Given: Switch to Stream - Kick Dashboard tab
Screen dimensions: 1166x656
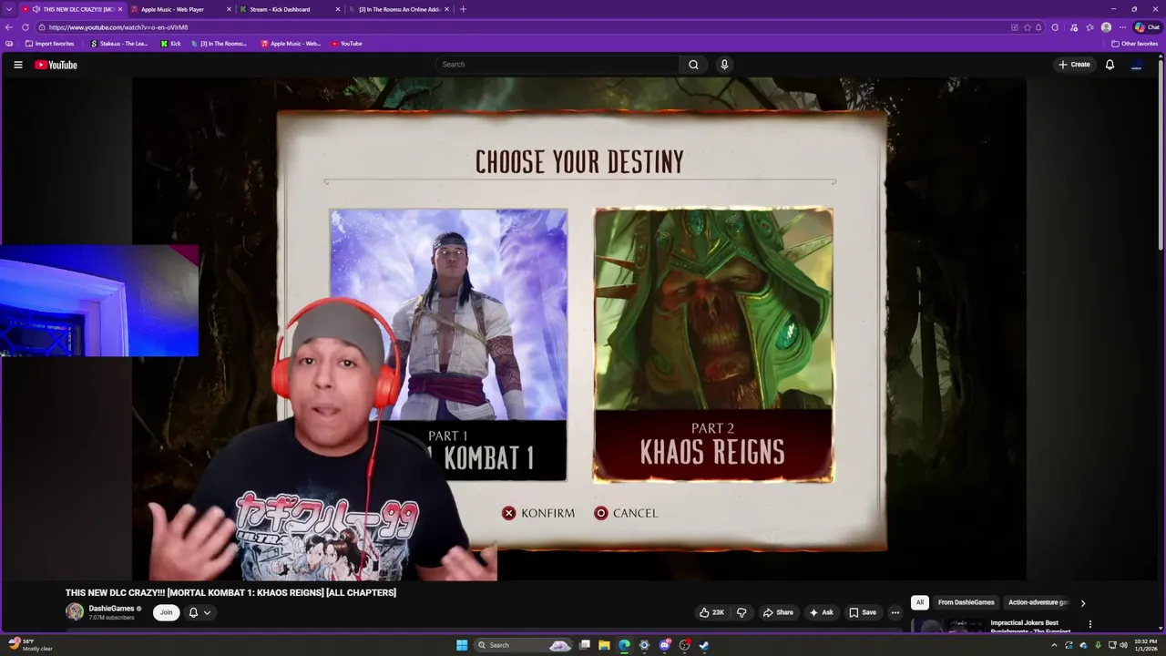Looking at the screenshot, I should 290,9.
